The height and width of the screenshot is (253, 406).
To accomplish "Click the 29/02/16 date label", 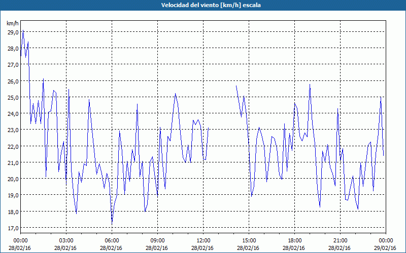I will [x=385, y=248].
